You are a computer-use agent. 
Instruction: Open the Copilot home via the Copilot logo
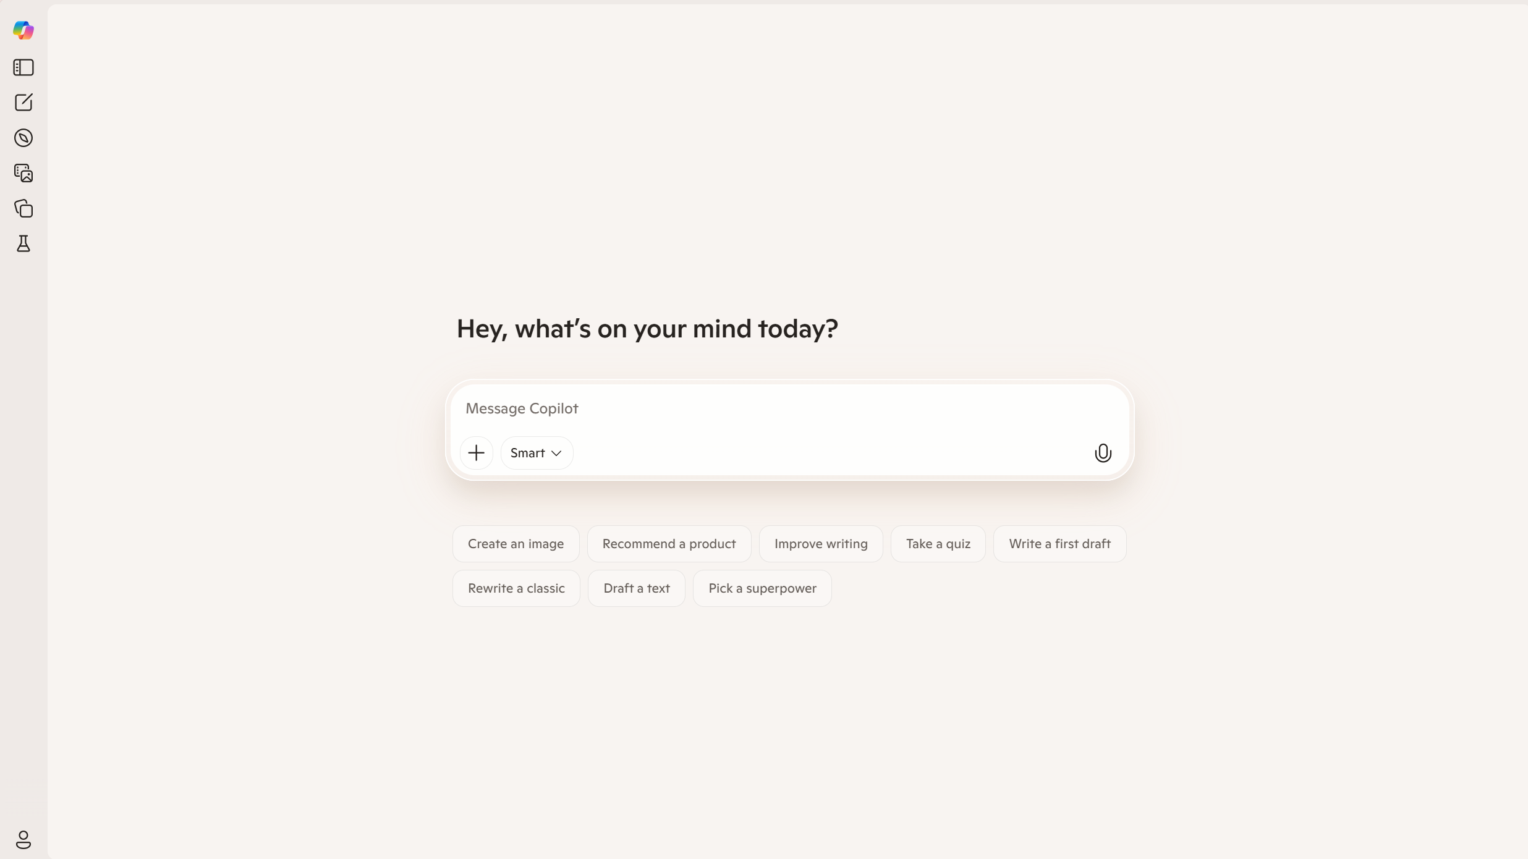coord(23,29)
